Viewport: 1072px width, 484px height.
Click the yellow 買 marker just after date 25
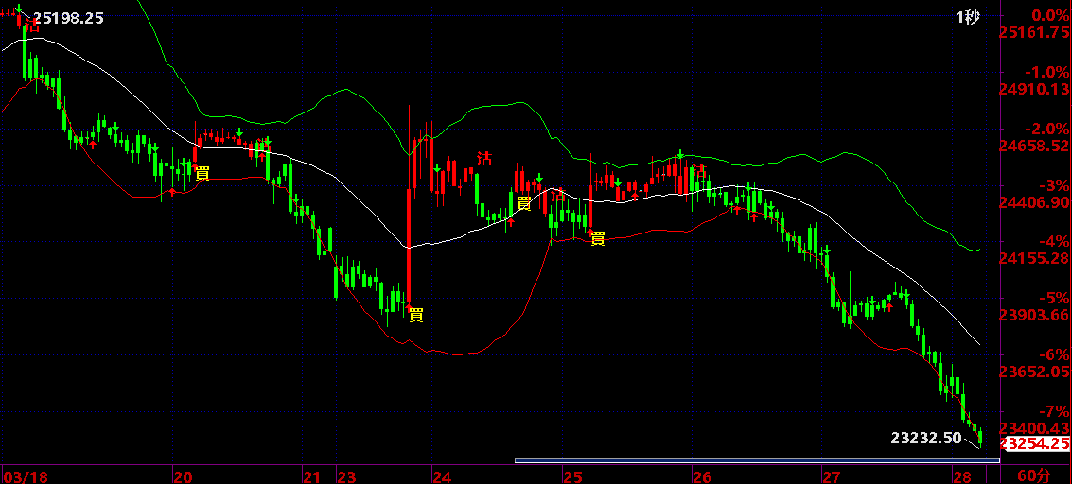[597, 238]
